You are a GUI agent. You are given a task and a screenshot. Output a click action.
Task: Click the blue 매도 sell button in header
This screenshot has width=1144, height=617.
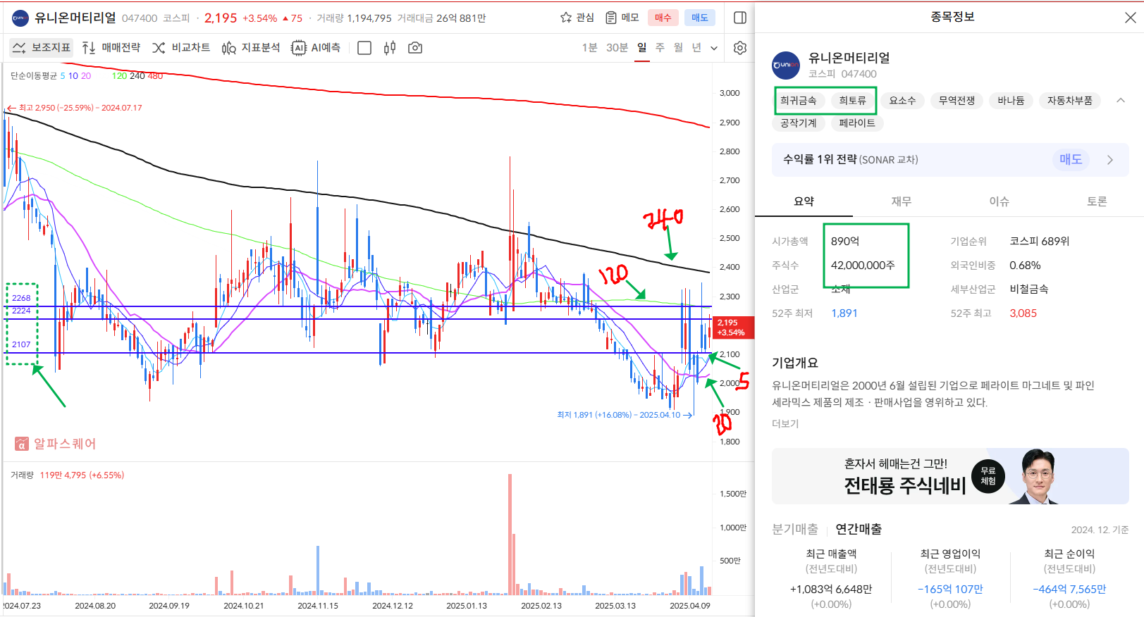(700, 18)
